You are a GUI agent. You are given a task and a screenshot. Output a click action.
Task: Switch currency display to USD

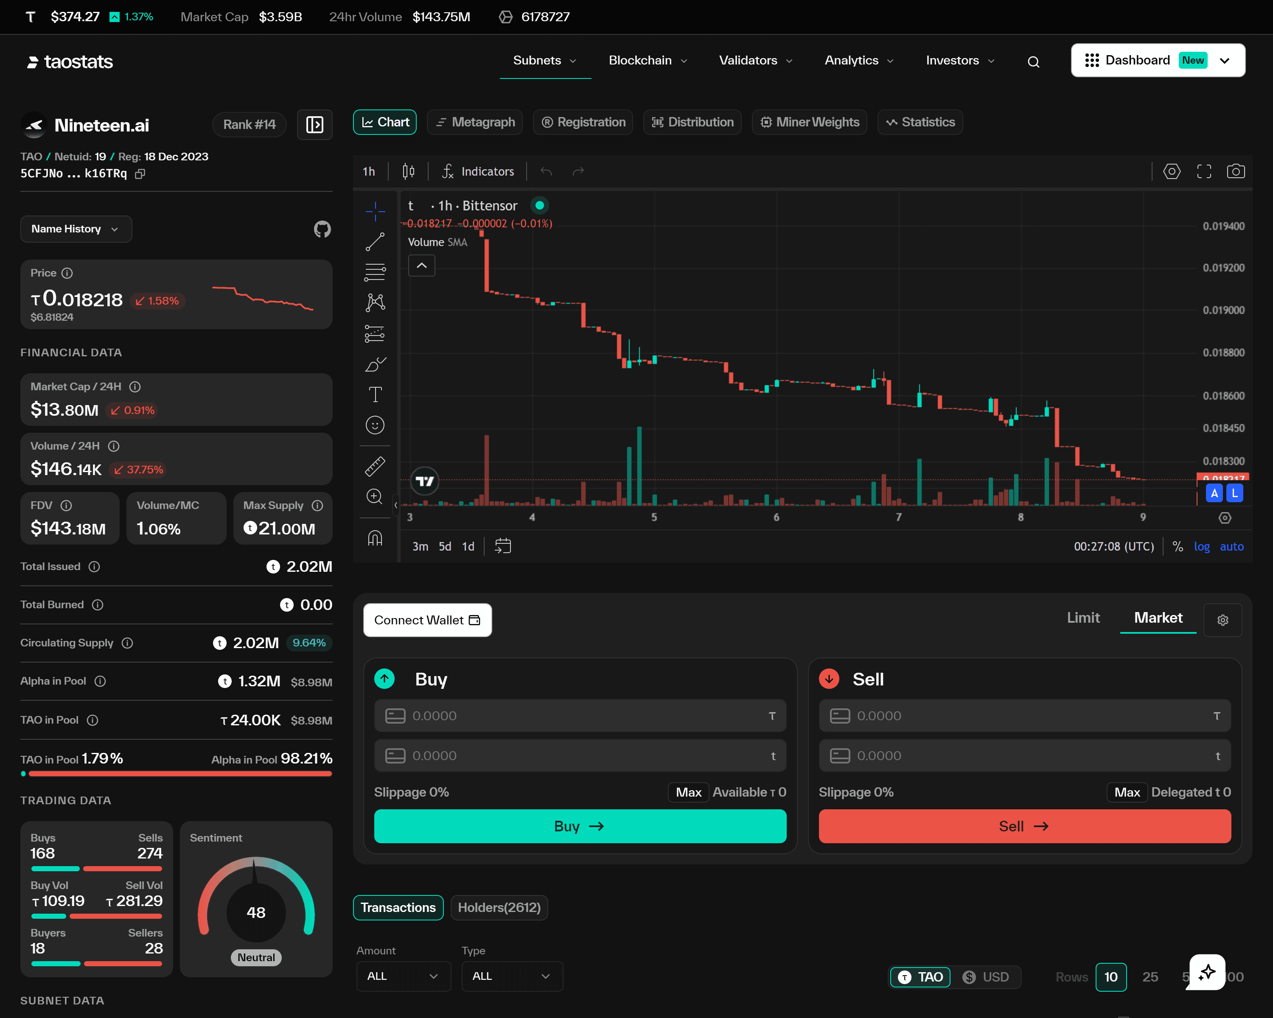coord(986,977)
